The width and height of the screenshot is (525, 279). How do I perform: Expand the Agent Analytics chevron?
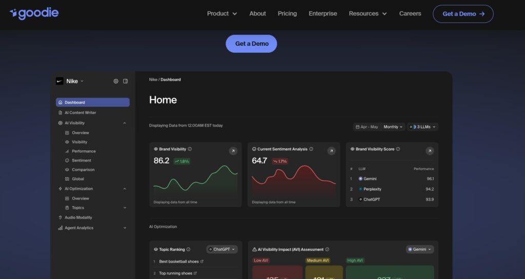pyautogui.click(x=125, y=228)
